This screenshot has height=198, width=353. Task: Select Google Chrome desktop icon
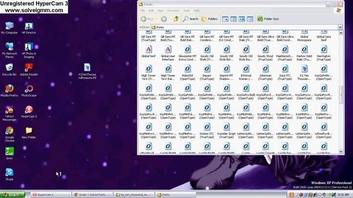pyautogui.click(x=9, y=134)
